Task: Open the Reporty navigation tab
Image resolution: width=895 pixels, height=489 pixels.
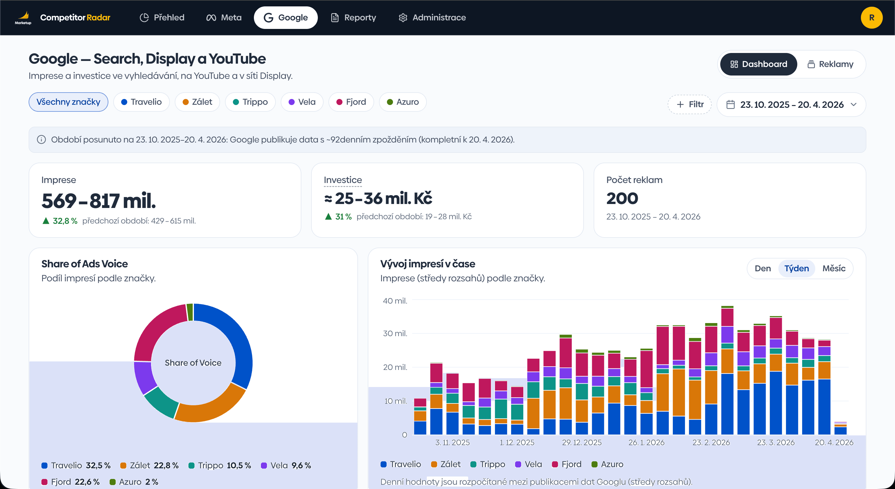Action: (x=353, y=17)
